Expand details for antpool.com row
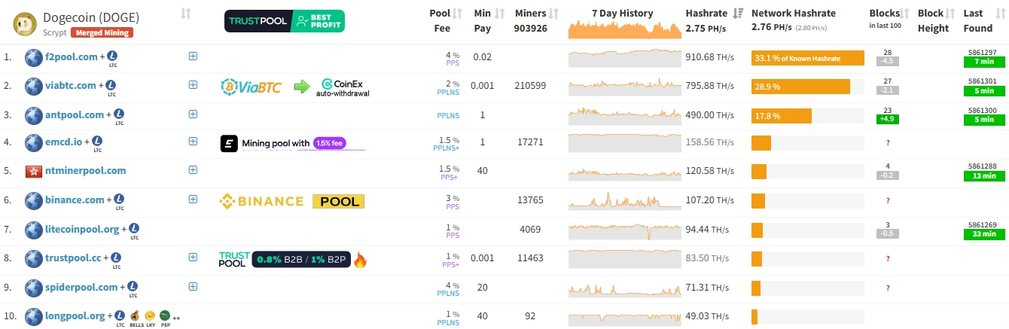 (193, 114)
